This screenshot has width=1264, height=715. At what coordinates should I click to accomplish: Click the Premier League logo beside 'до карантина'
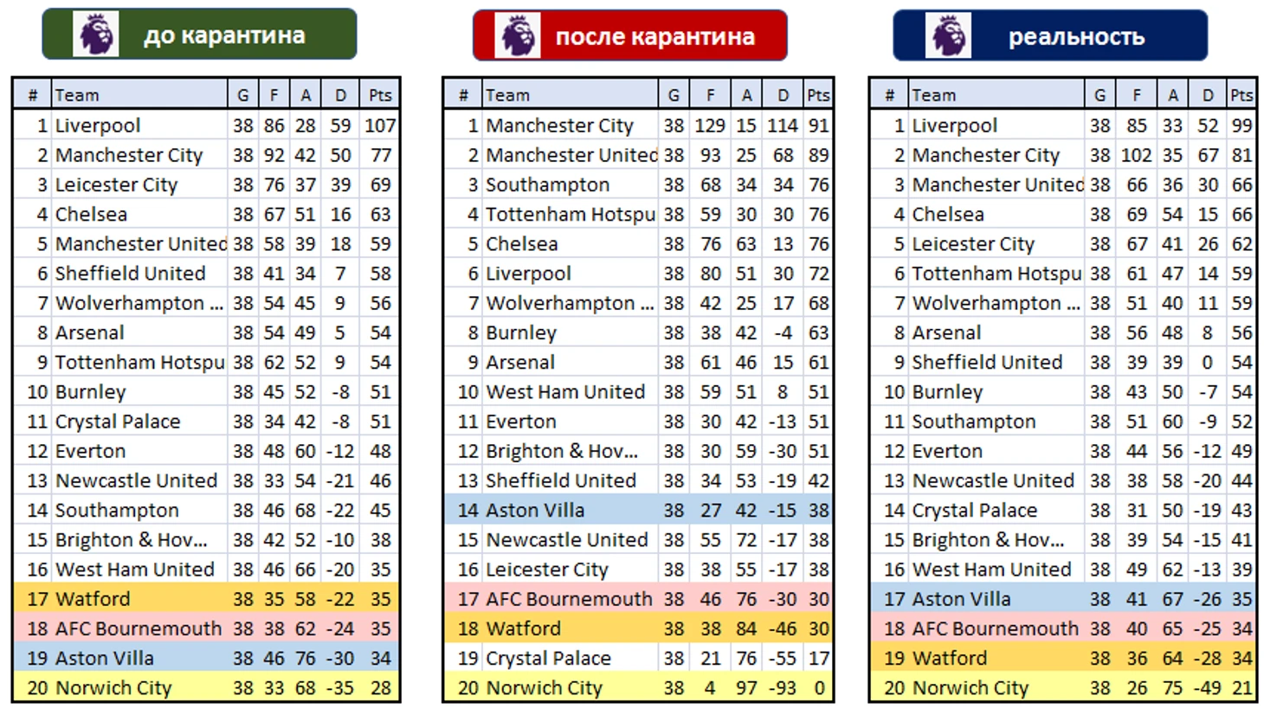(96, 35)
